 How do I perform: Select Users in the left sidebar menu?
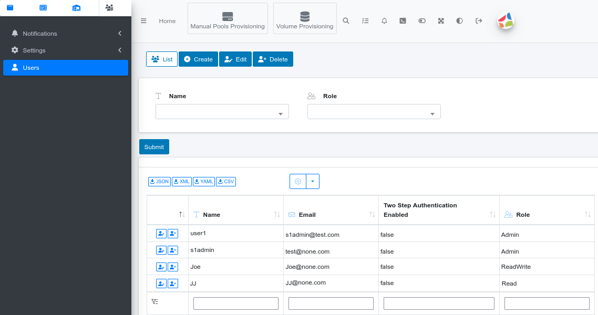(65, 67)
